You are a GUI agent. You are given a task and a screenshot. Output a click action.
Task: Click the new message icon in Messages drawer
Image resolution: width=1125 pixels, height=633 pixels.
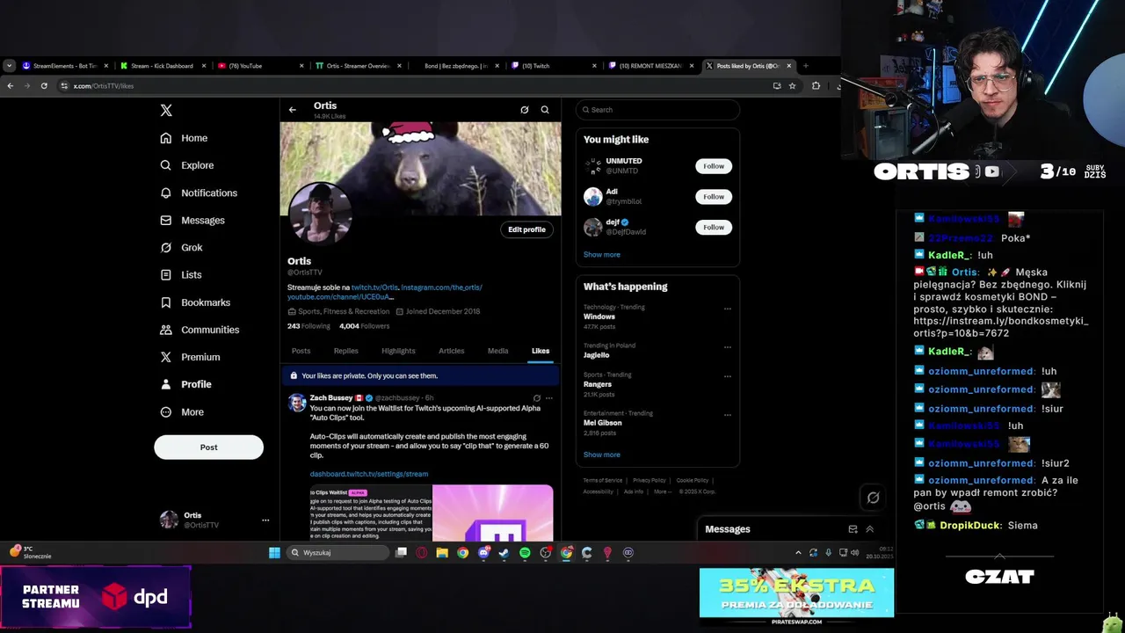pos(853,529)
